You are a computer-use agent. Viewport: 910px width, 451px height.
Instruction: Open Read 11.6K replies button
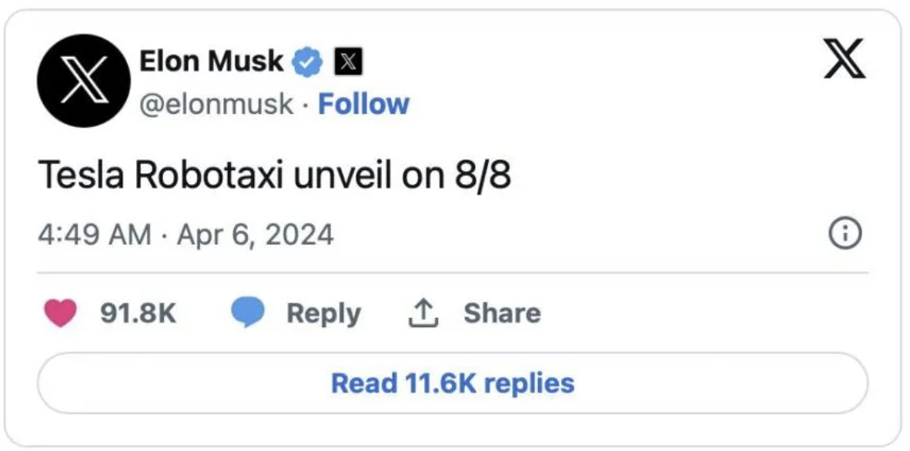(x=453, y=383)
